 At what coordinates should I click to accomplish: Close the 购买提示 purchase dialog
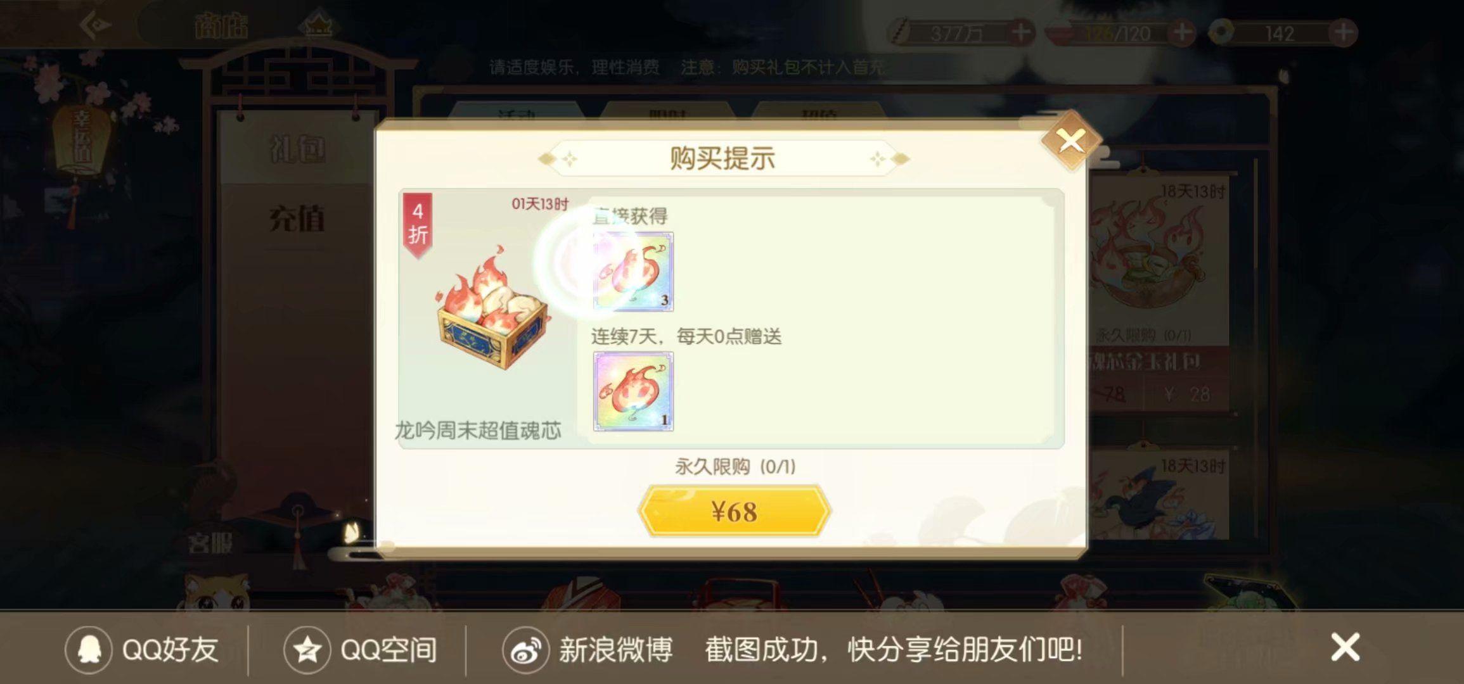[1071, 141]
